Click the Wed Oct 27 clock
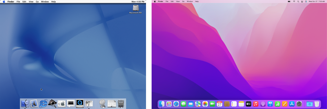 click(316, 1)
